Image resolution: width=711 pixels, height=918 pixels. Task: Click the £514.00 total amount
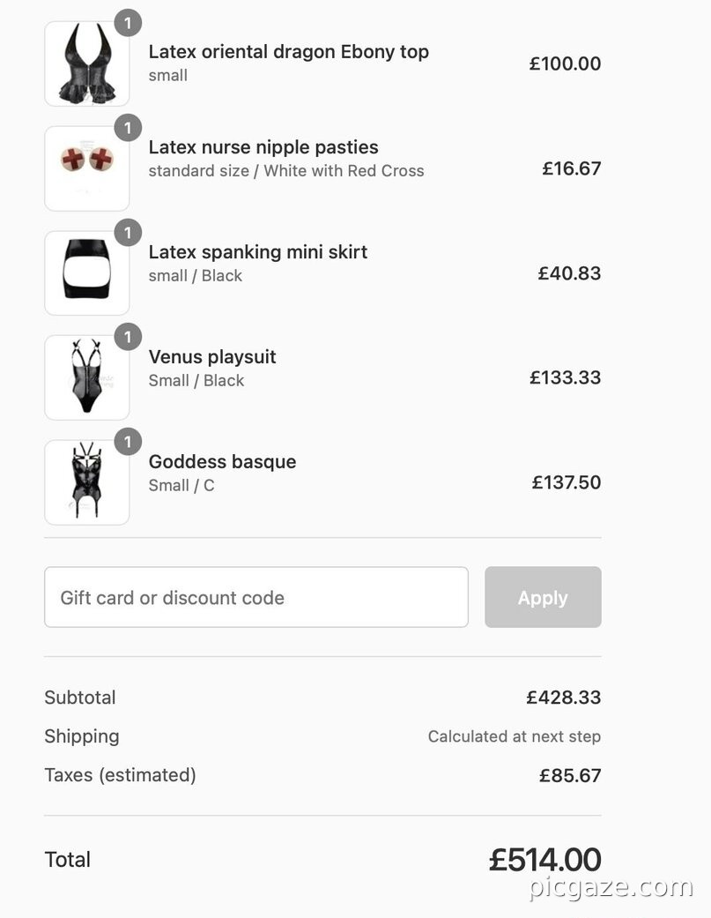pos(544,860)
